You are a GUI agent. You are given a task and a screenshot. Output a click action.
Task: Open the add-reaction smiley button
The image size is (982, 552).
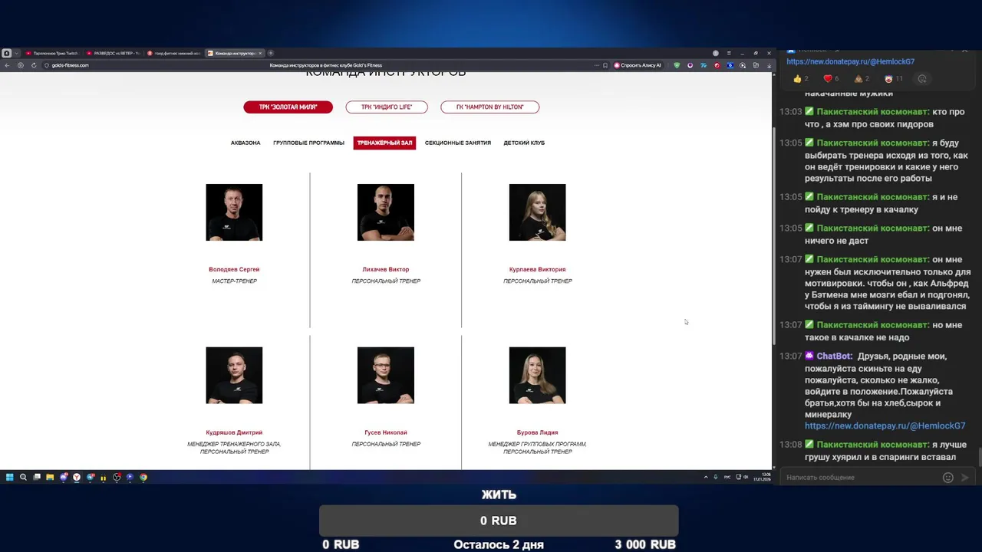[921, 78]
